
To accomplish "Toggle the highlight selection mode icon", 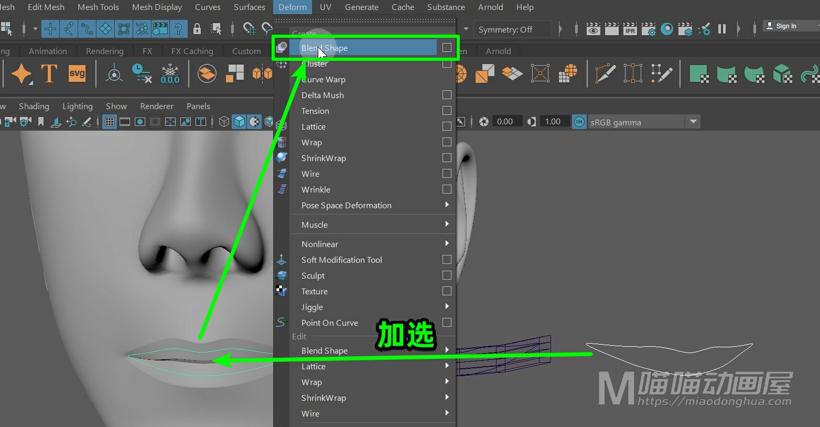I will click(216, 29).
